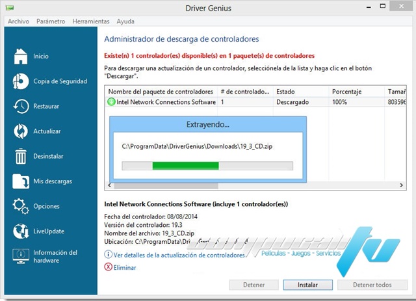
Task: Open the Archivo menu
Action: coord(18,21)
